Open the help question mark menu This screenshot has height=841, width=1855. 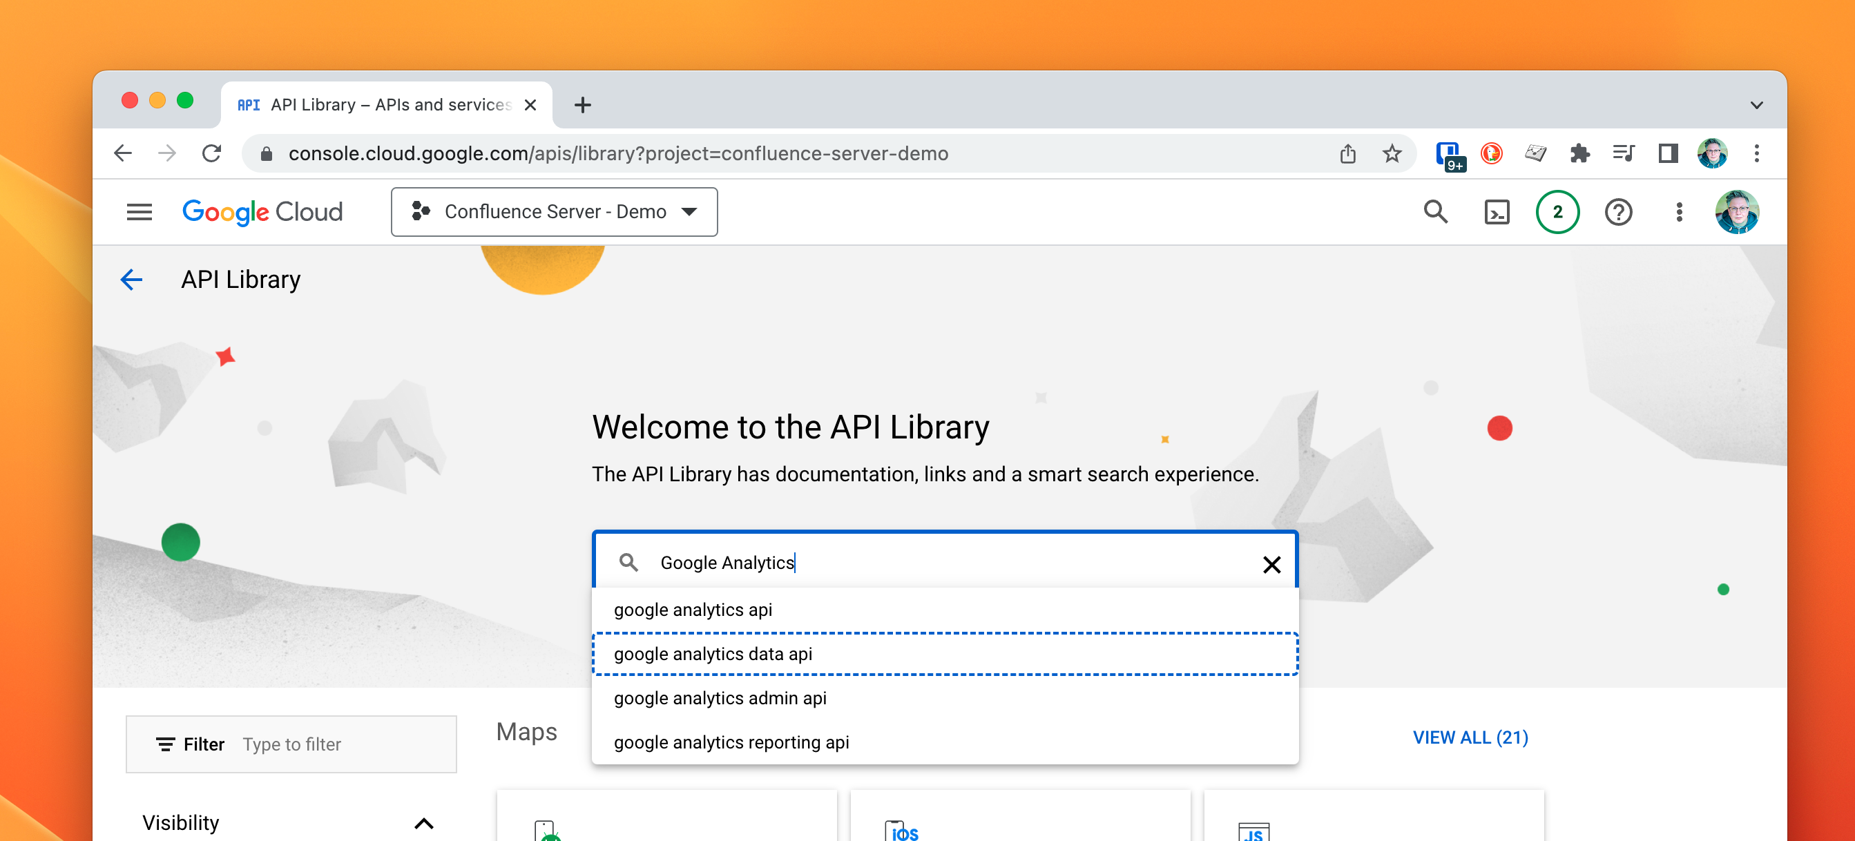[x=1618, y=212]
